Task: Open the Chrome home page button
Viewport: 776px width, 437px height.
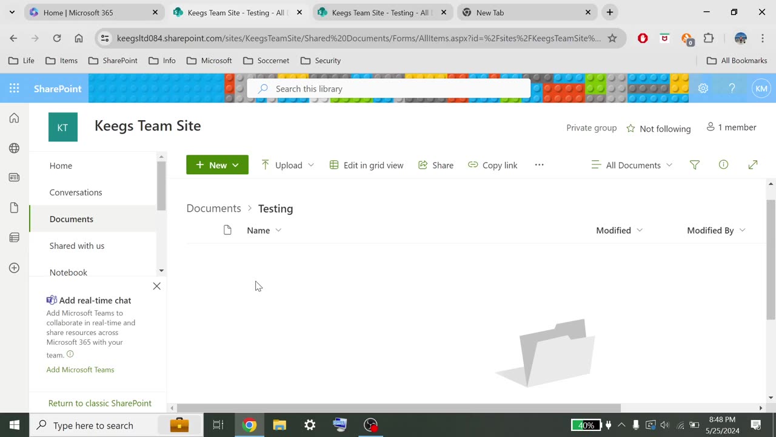Action: tap(79, 38)
